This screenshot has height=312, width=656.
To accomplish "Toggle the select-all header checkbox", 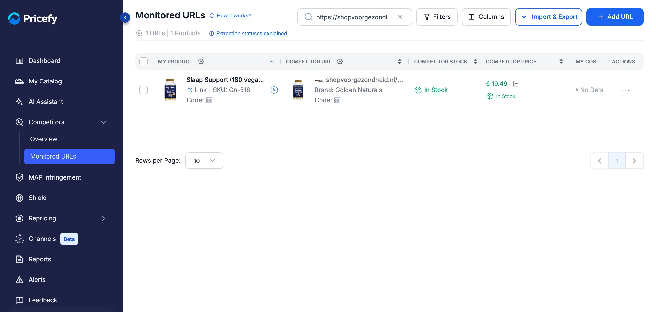I will point(143,61).
